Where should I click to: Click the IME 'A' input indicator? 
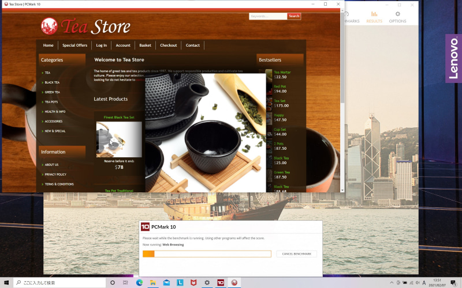tap(424, 283)
